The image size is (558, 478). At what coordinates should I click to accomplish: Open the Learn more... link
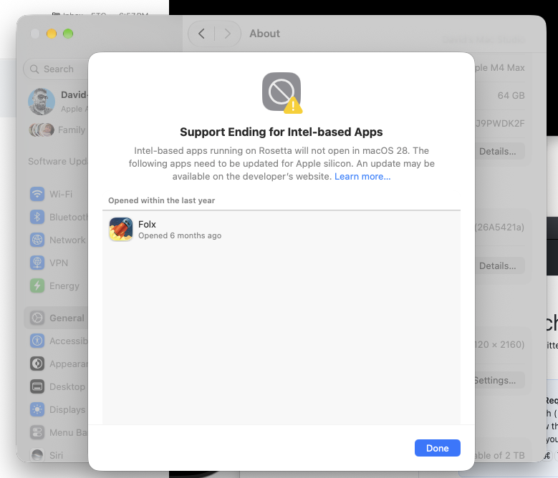(362, 176)
